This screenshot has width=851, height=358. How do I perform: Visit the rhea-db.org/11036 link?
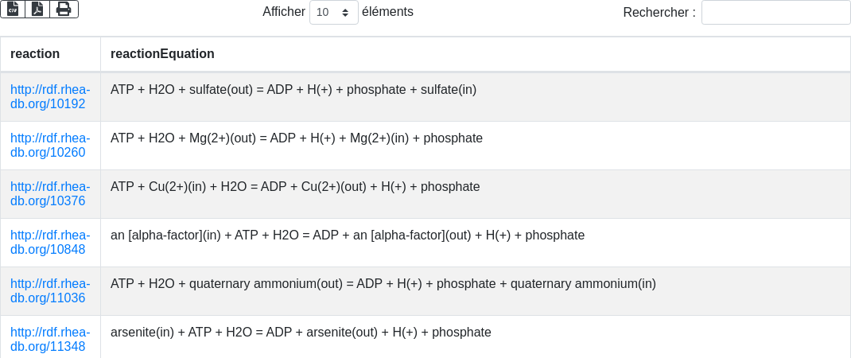pyautogui.click(x=49, y=290)
